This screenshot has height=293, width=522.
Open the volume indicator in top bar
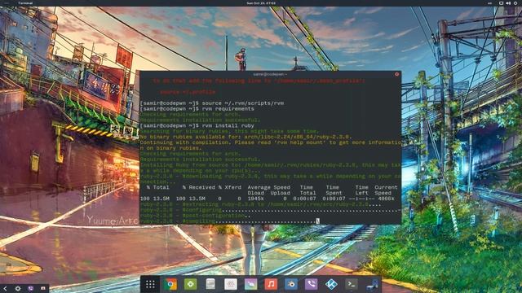(x=508, y=3)
